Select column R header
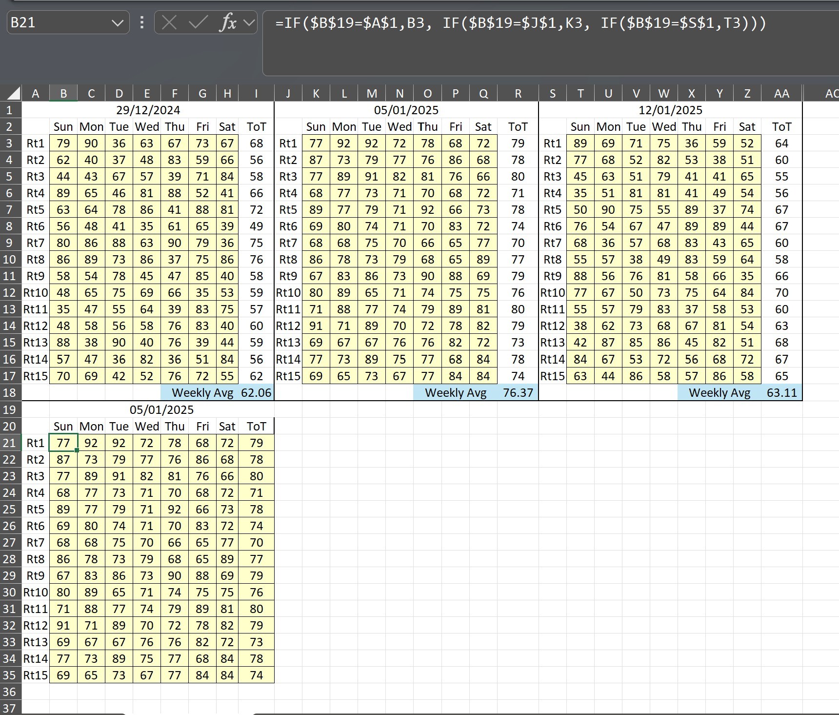Image resolution: width=839 pixels, height=715 pixels. (x=518, y=93)
